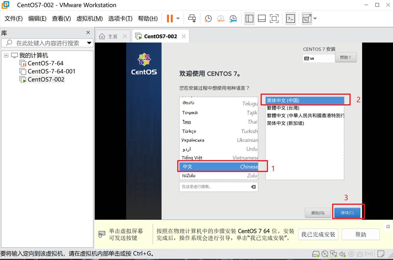Click the 我已完成安装 button

318,234
